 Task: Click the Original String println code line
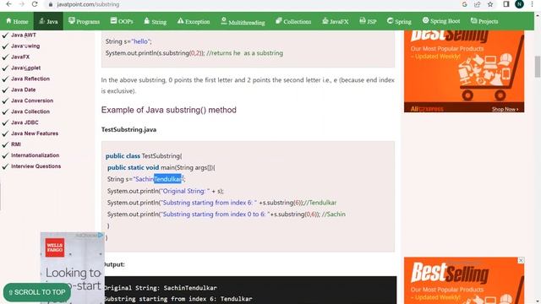(x=166, y=191)
